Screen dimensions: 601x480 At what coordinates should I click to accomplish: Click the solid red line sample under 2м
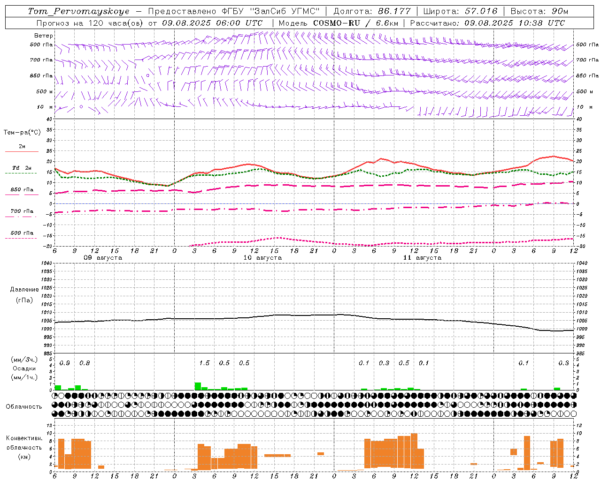pos(22,151)
